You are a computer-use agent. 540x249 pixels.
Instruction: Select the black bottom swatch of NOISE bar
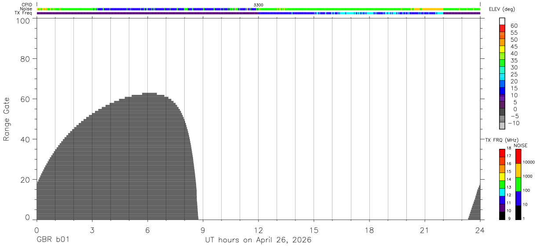[x=518, y=213]
